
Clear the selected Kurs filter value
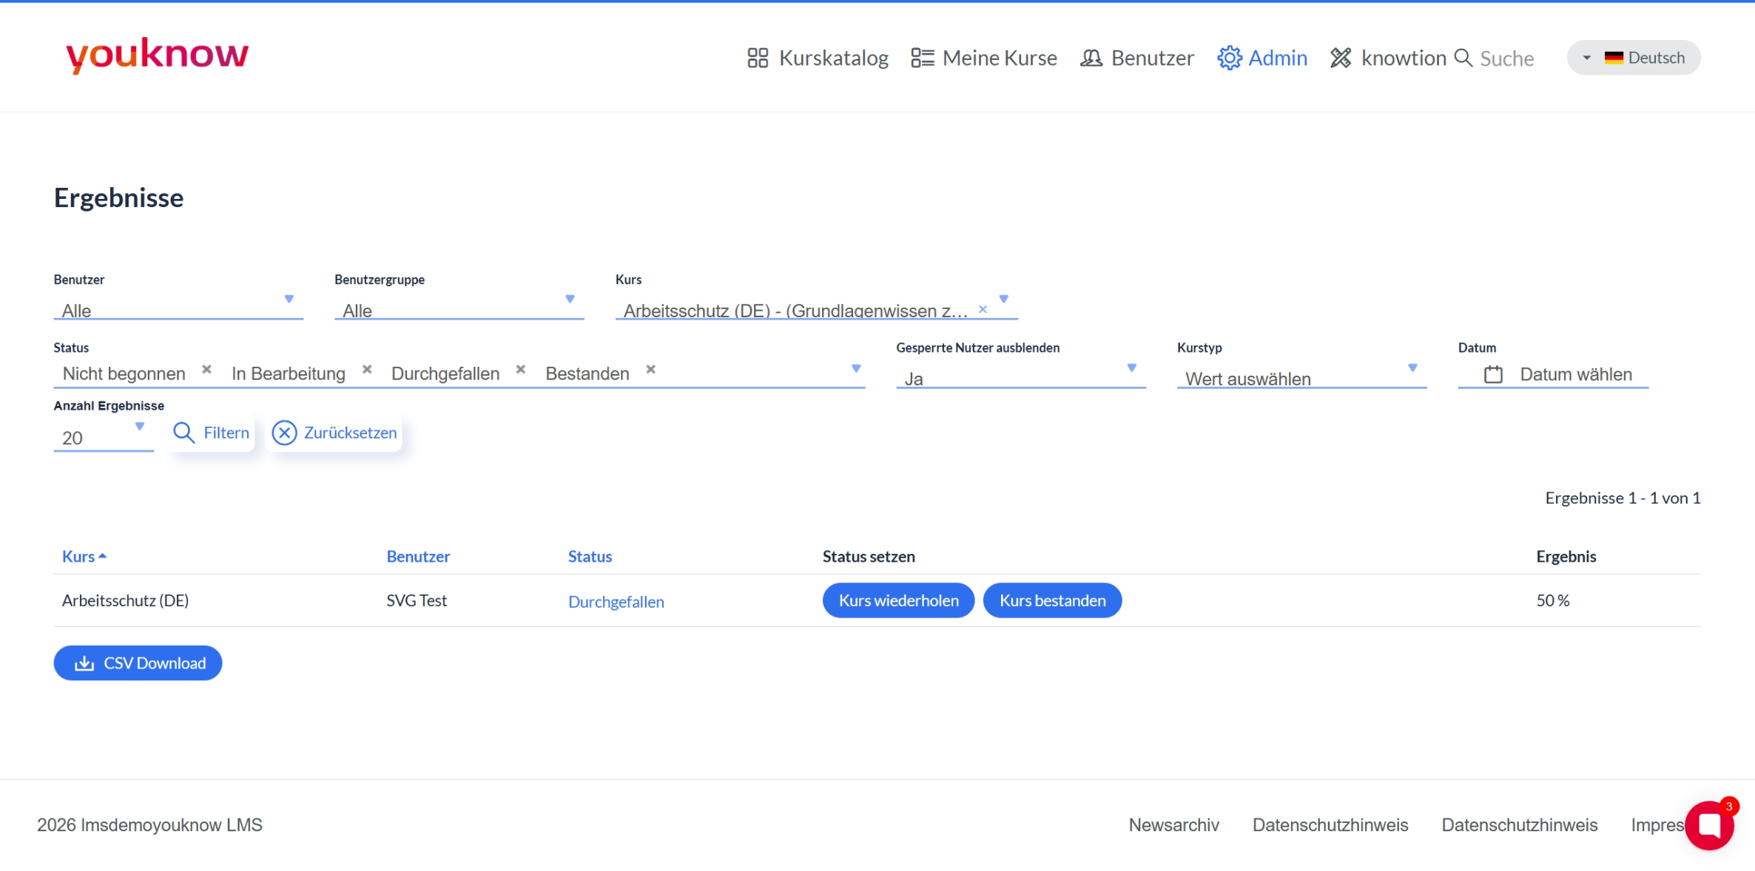point(983,310)
